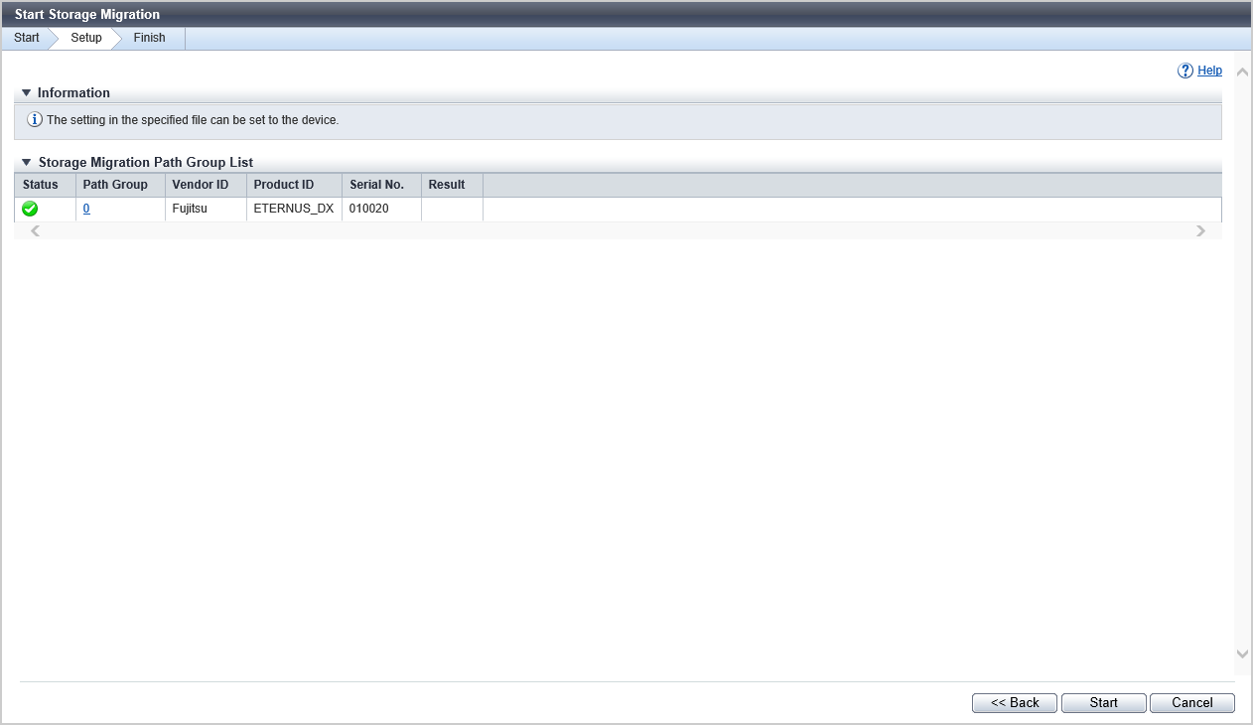Collapse the Storage Migration Path Group List
Screen dimensions: 1253x725
[27, 162]
